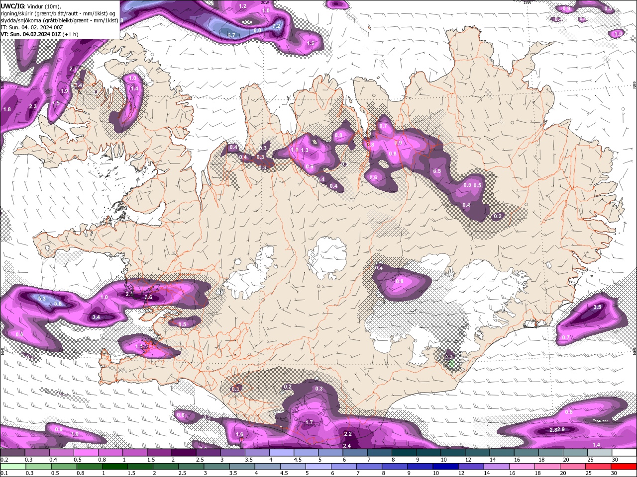Click the 0.3 green swatch in the lower legend

[x=38, y=467]
